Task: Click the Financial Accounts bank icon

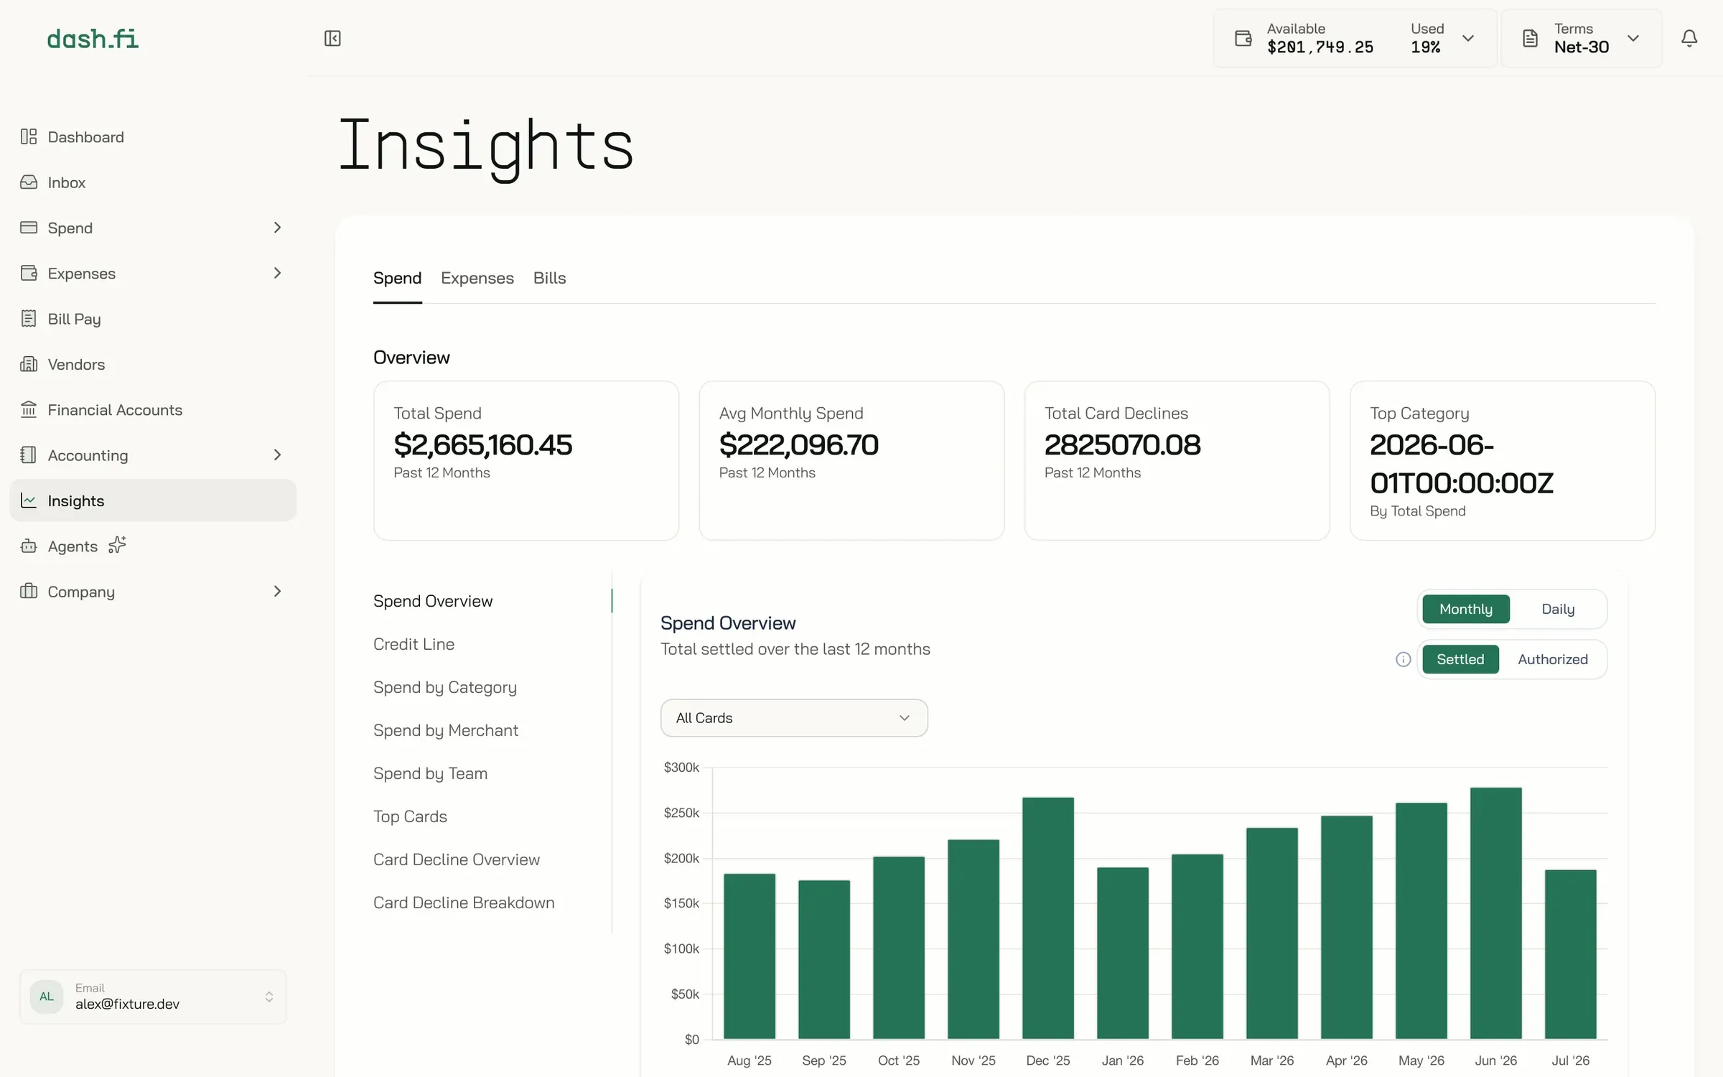Action: coord(29,409)
